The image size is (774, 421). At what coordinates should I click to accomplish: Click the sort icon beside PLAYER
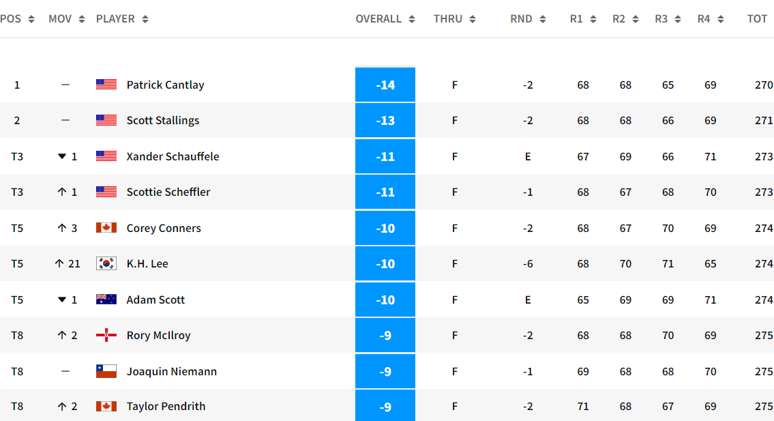(x=145, y=19)
